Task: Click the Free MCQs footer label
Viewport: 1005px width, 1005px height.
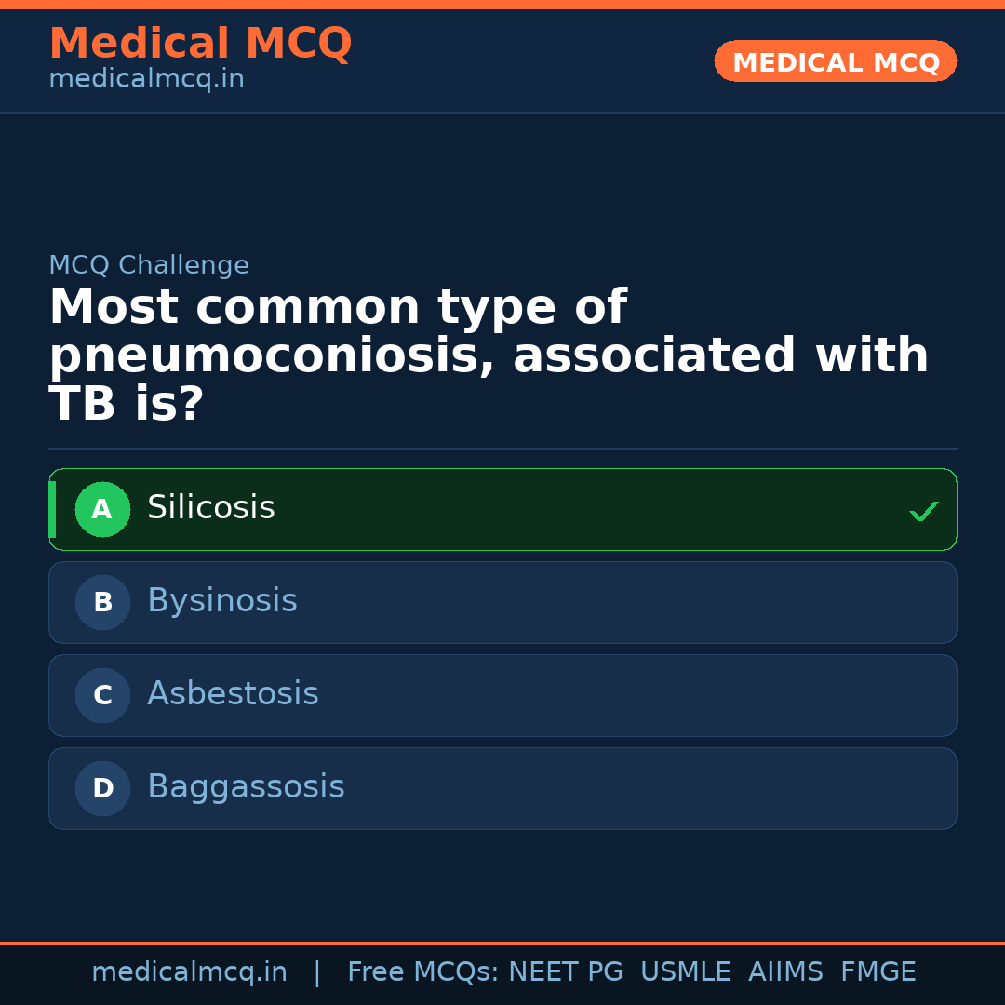Action: click(x=422, y=972)
